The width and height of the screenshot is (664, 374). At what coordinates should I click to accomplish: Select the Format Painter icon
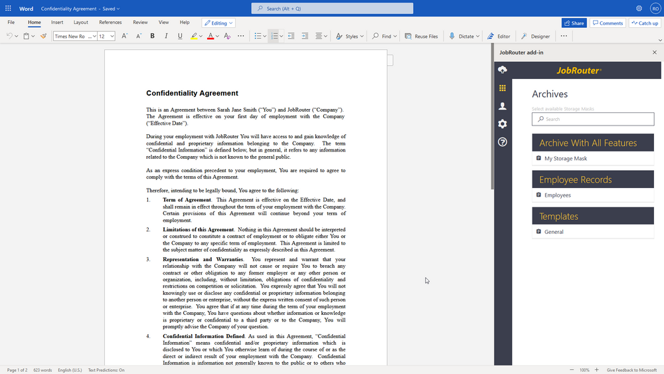[43, 36]
